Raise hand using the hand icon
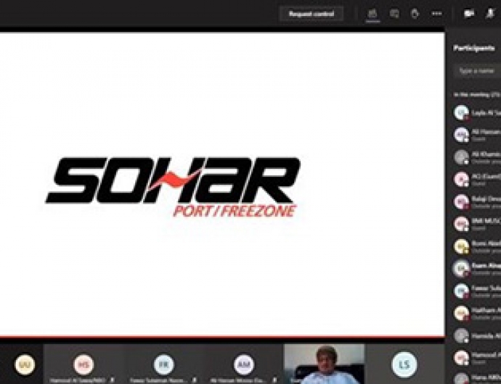This screenshot has width=501, height=384. [x=415, y=14]
